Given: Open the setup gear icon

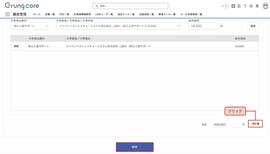Looking at the screenshot, I should pyautogui.click(x=251, y=6).
